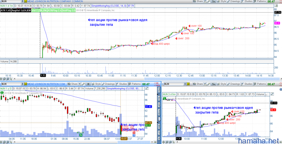This screenshot has height=144, width=282.
Task: Open the wrench chart settings, 5m chart
Action: [x=209, y=84]
